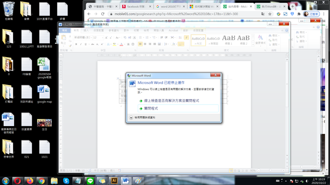Switch to the 參考資料 ribbon tab
This screenshot has height=185, width=330.
[x=114, y=31]
